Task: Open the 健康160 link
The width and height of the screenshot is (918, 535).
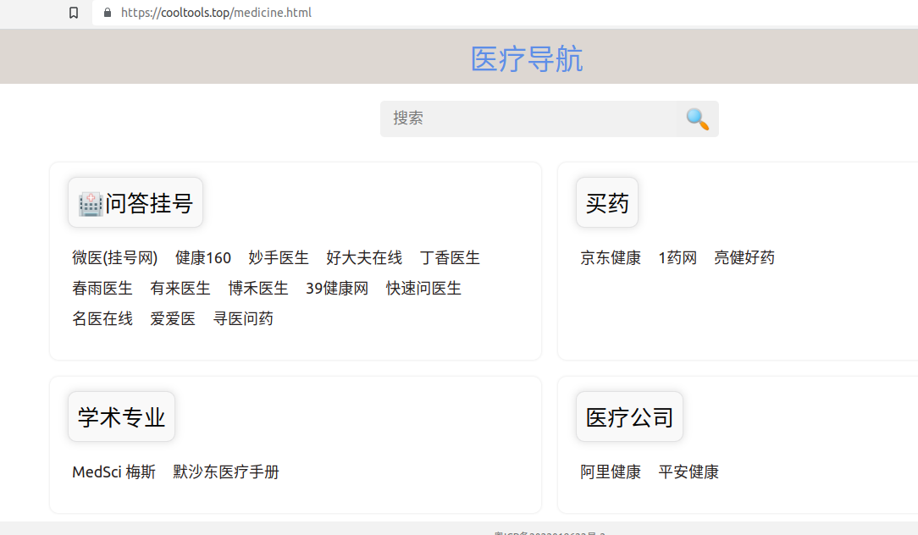Action: coord(203,257)
